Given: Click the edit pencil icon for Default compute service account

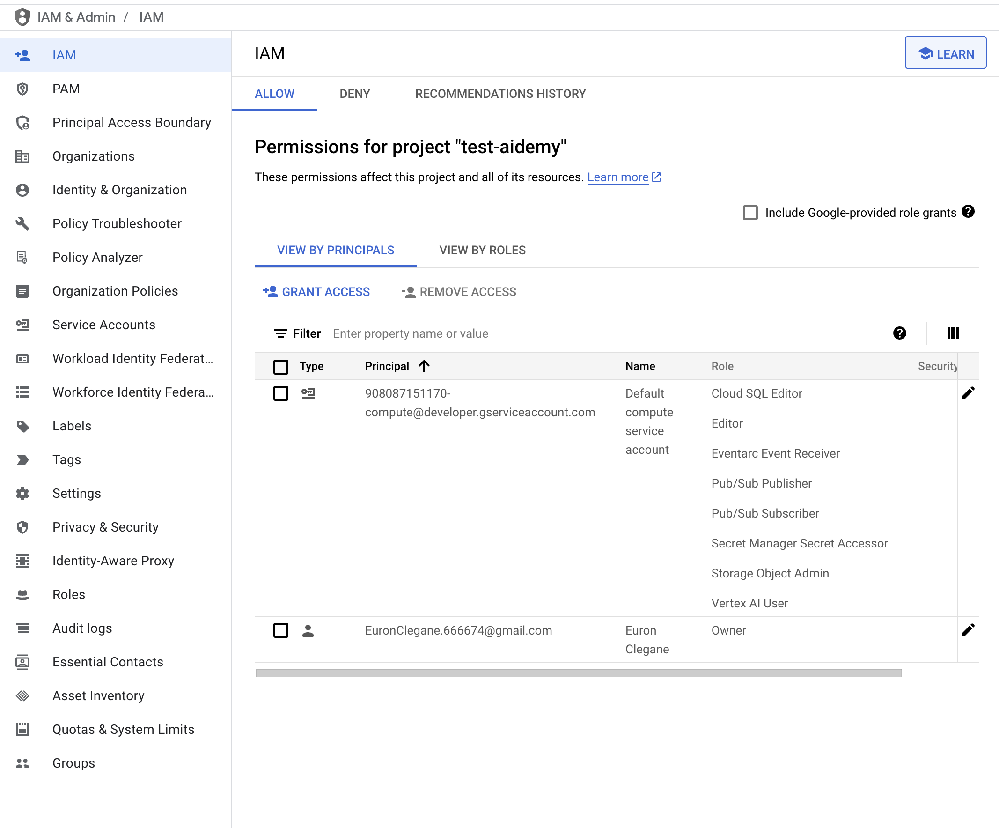Looking at the screenshot, I should point(968,393).
